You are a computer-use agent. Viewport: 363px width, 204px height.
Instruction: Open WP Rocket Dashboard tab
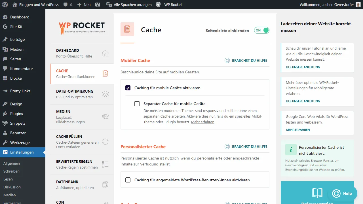(x=82, y=53)
